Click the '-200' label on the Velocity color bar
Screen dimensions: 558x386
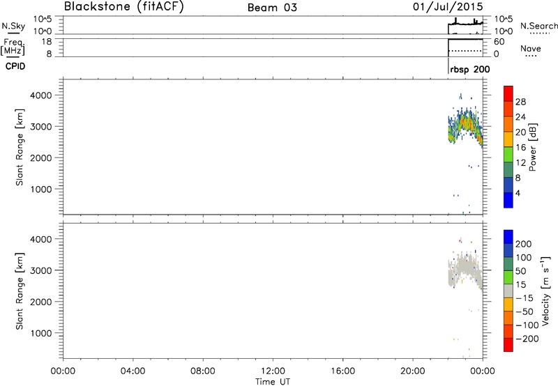point(527,339)
